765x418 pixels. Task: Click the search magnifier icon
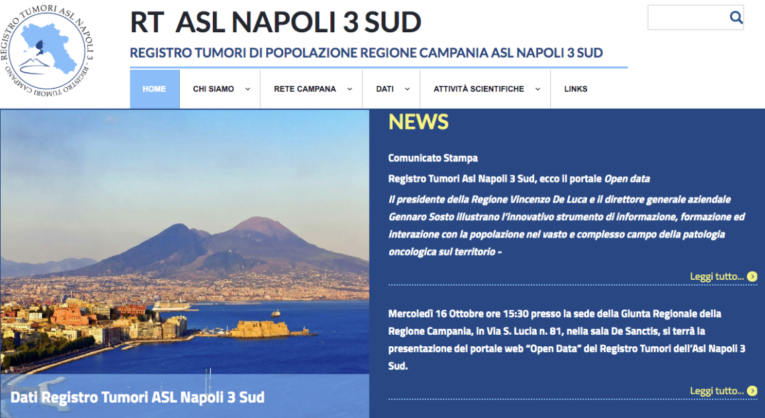tap(735, 17)
